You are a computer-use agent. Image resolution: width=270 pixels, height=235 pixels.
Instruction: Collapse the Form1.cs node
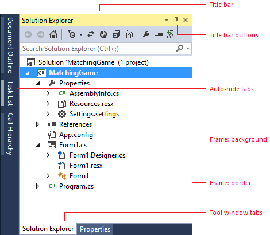pos(38,145)
